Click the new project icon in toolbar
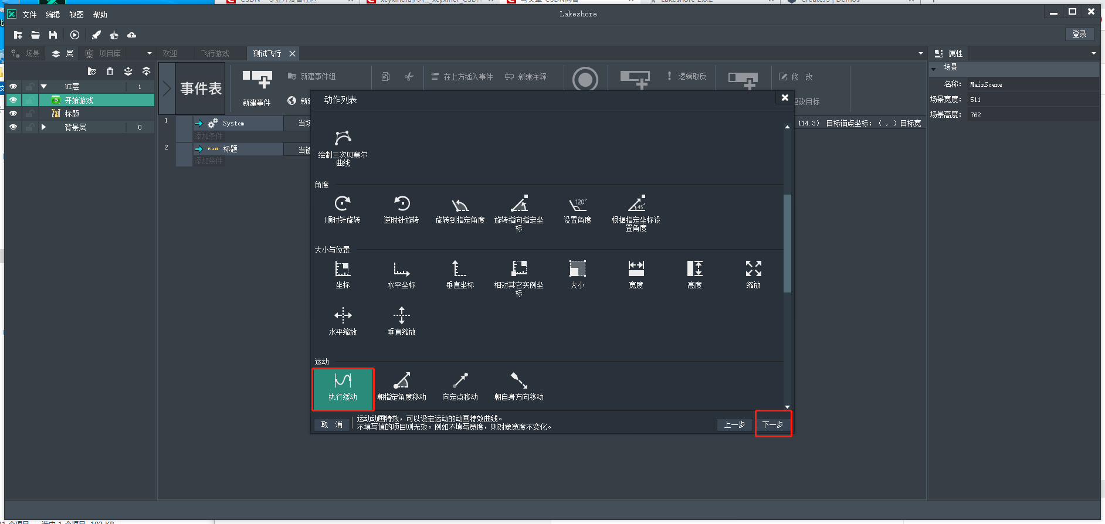The width and height of the screenshot is (1105, 524). coord(18,35)
